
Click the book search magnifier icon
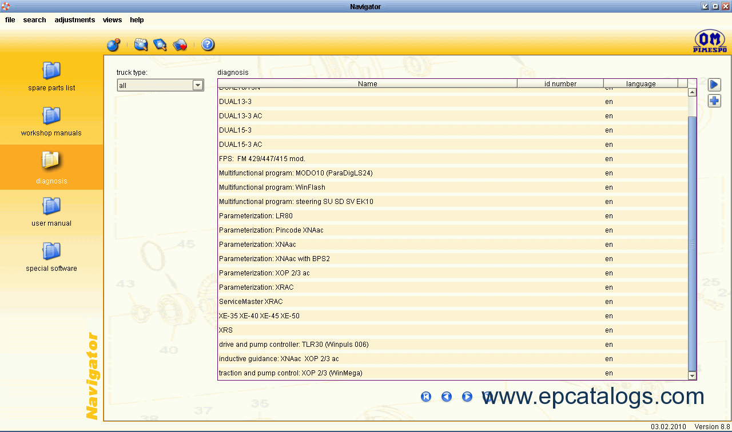tap(160, 45)
